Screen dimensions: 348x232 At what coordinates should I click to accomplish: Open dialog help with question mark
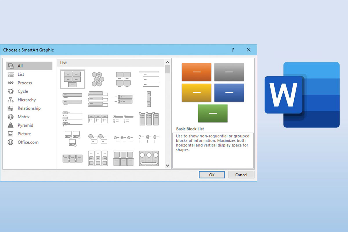[233, 50]
